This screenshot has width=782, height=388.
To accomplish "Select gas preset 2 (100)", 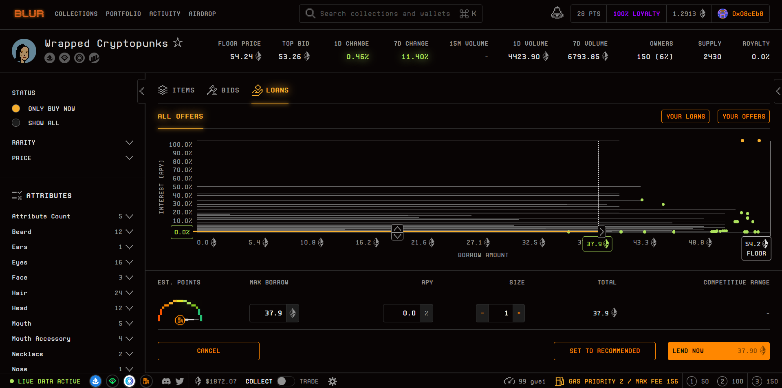I will click(730, 381).
